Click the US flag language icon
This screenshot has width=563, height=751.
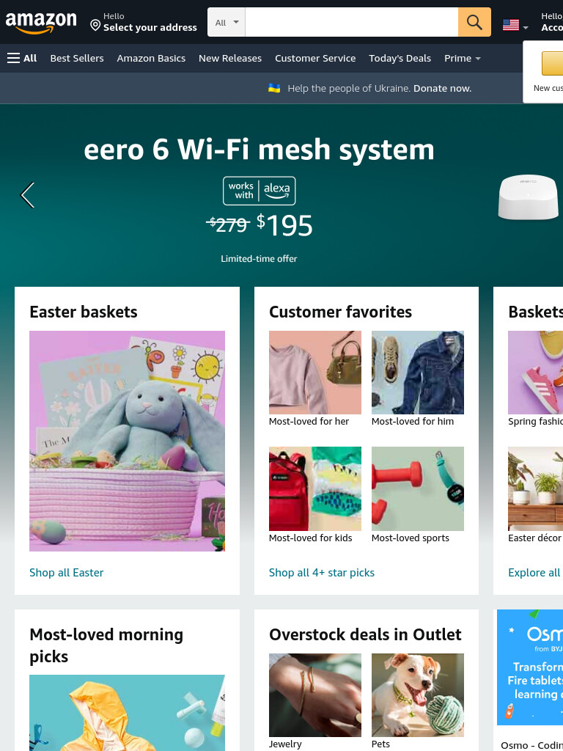tap(511, 25)
